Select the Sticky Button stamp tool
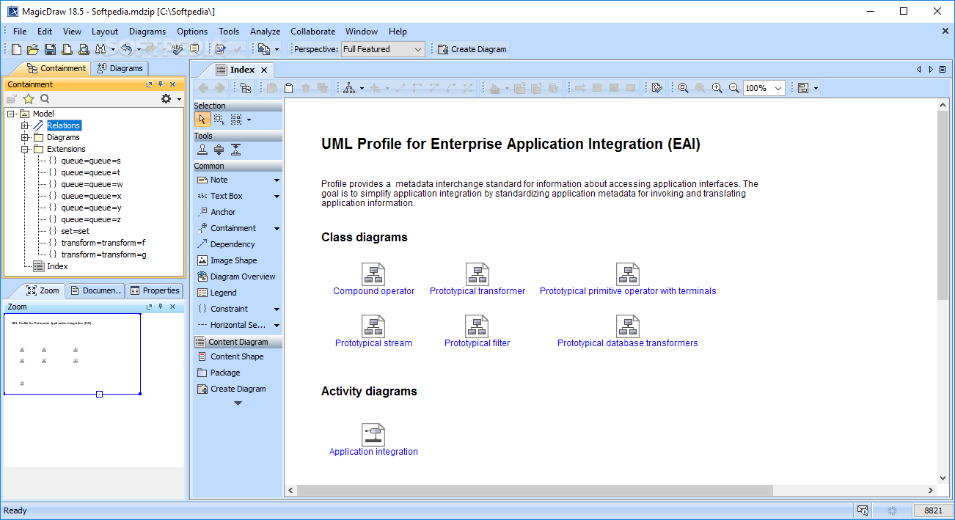955x520 pixels. tap(202, 150)
